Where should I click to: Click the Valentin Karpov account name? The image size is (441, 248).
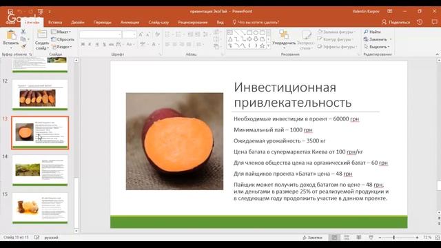[366, 12]
